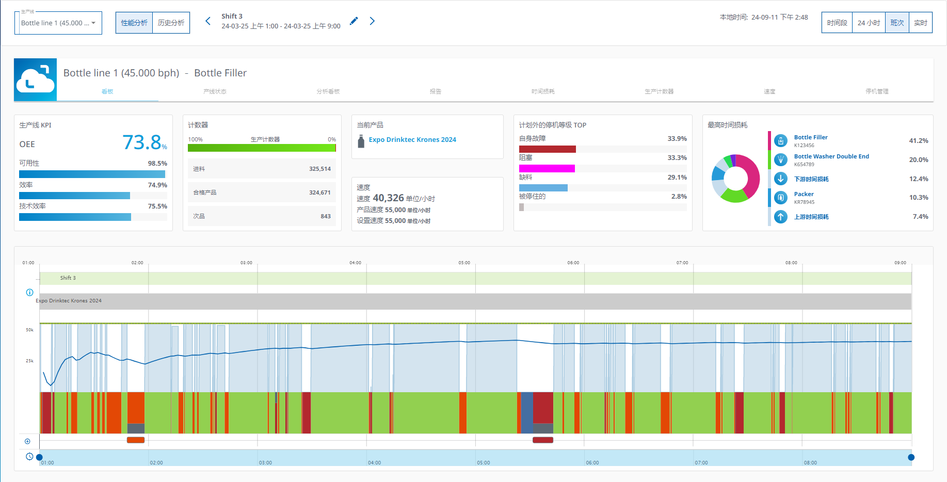947x482 pixels.
Task: Open the Bottle line 1 production line dropdown
Action: click(58, 23)
